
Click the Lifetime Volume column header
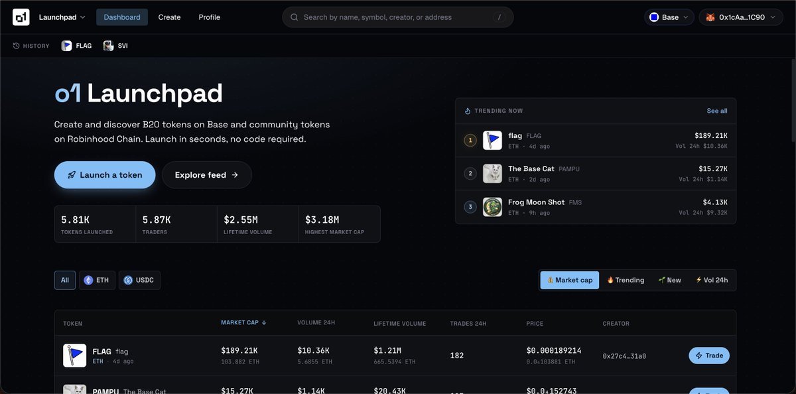tap(400, 323)
